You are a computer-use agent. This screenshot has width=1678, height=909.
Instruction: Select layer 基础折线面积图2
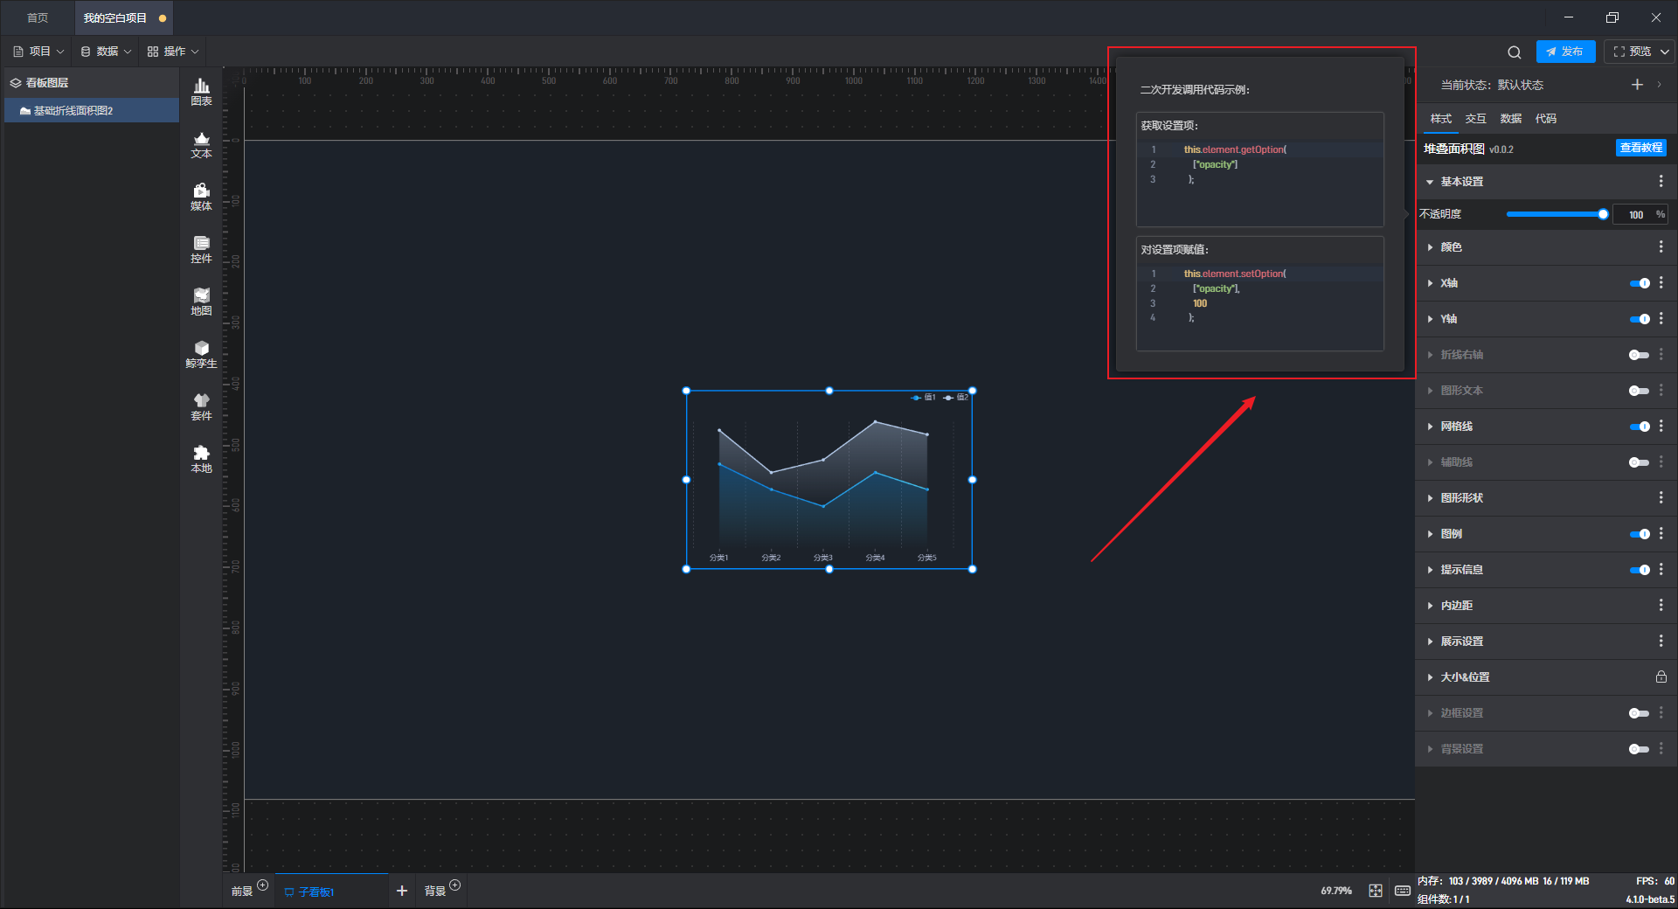click(x=92, y=111)
